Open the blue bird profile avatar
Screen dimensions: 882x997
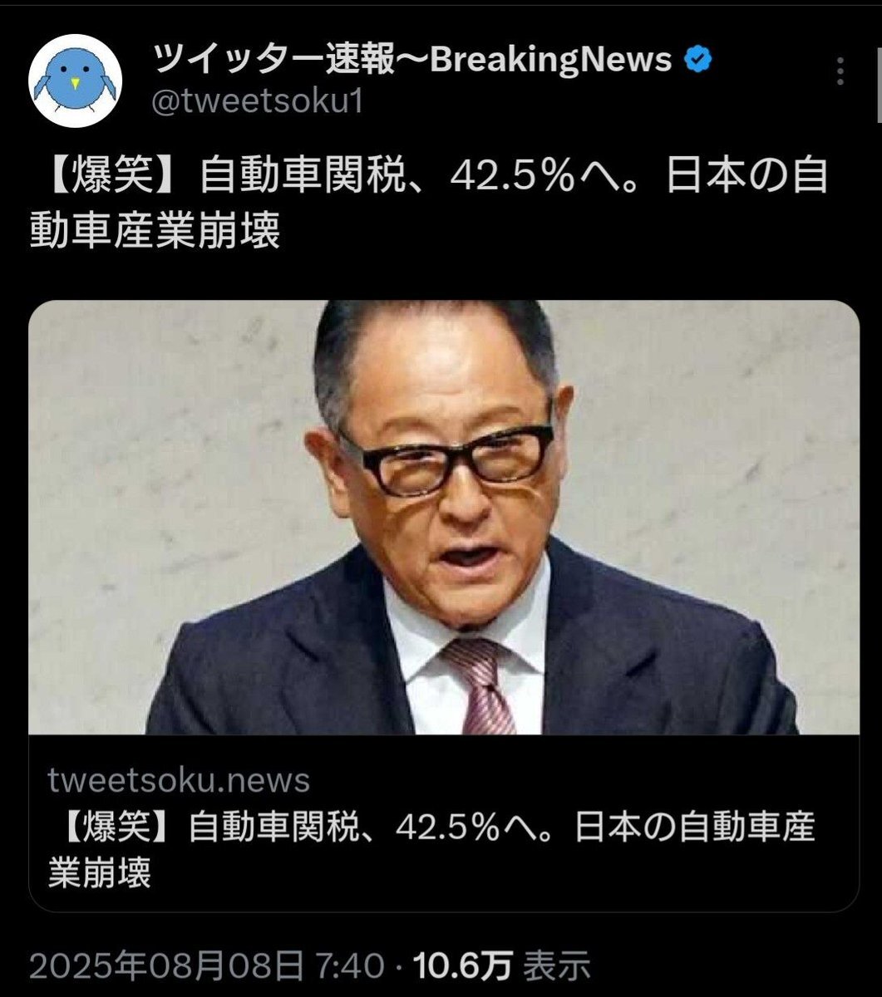click(76, 81)
